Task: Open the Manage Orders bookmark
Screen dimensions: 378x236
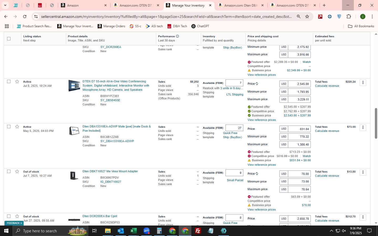Action: (111, 26)
